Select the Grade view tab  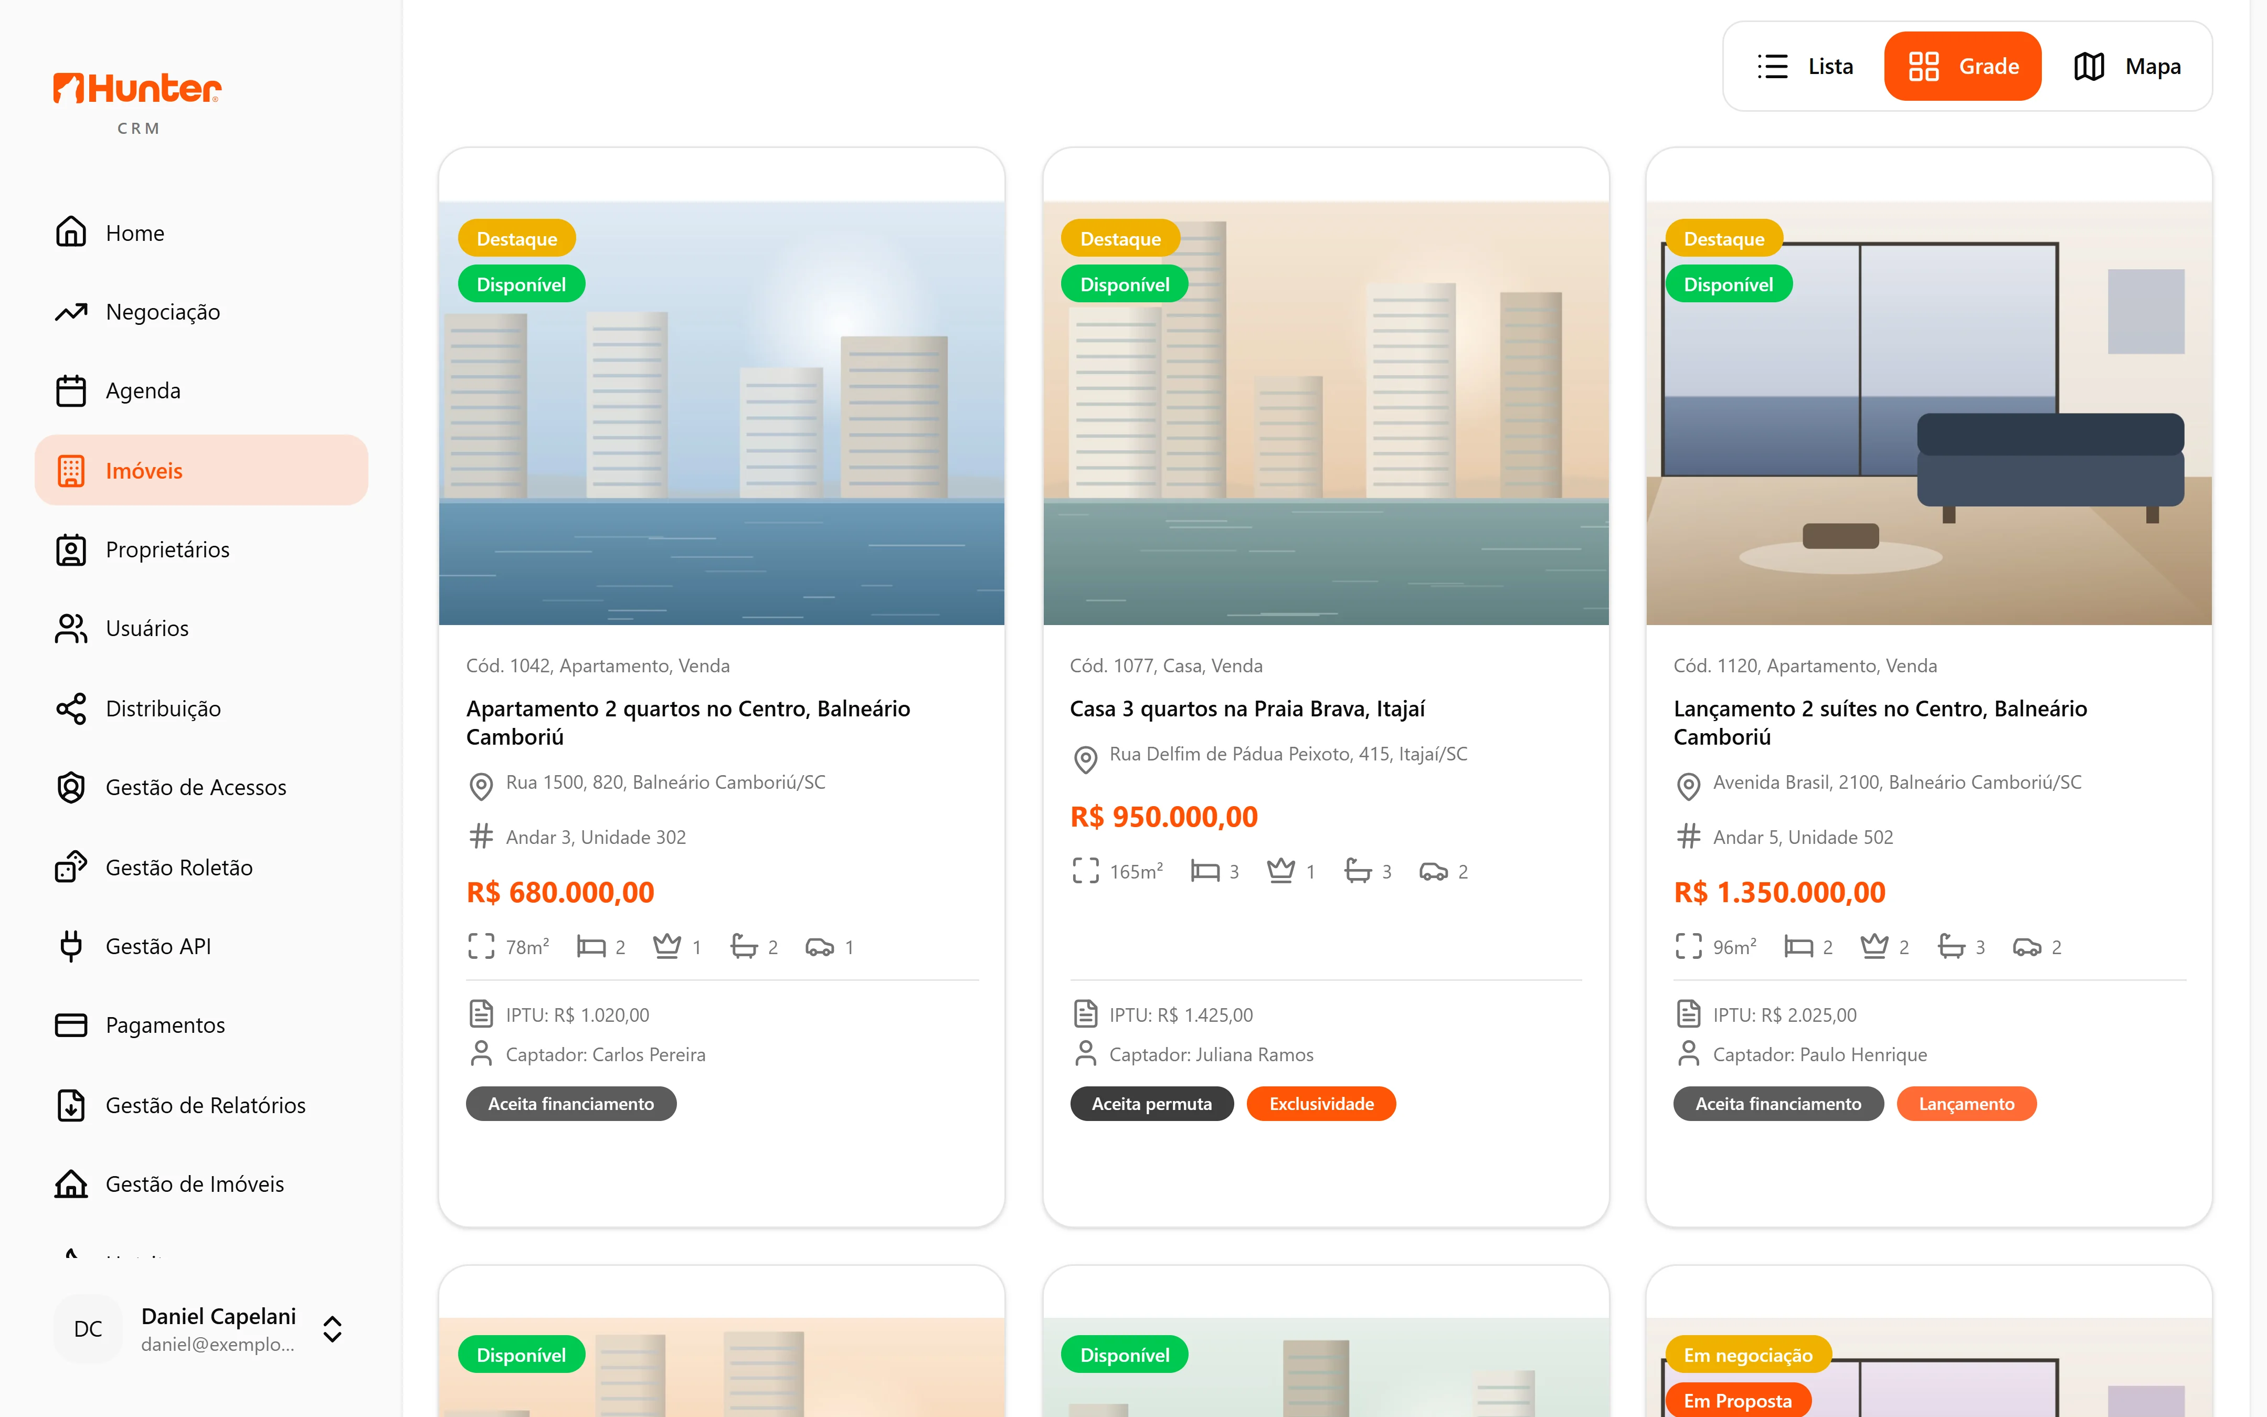1963,67
